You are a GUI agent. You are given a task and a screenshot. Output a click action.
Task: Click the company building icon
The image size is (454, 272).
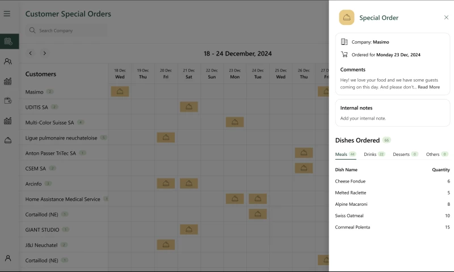tap(344, 41)
